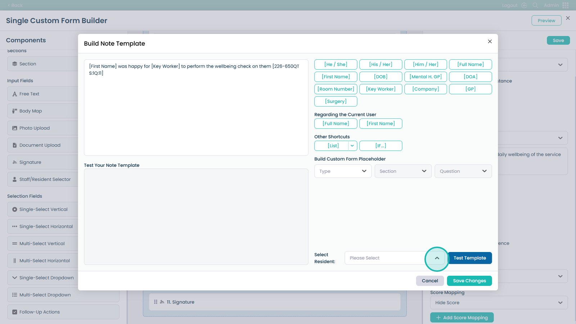The width and height of the screenshot is (576, 324).
Task: Collapse the Select Resident dropdown chevron
Action: [437, 258]
